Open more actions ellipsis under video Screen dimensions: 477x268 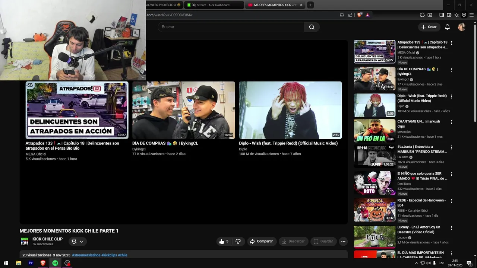[343, 241]
